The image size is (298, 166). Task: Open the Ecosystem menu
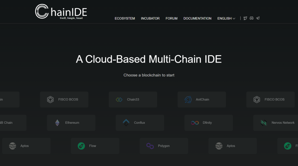125,19
